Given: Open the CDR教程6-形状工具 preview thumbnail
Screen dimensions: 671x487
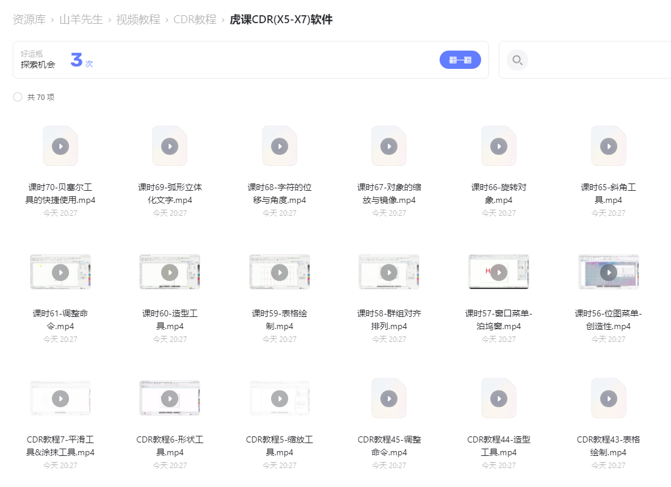Looking at the screenshot, I should [170, 398].
